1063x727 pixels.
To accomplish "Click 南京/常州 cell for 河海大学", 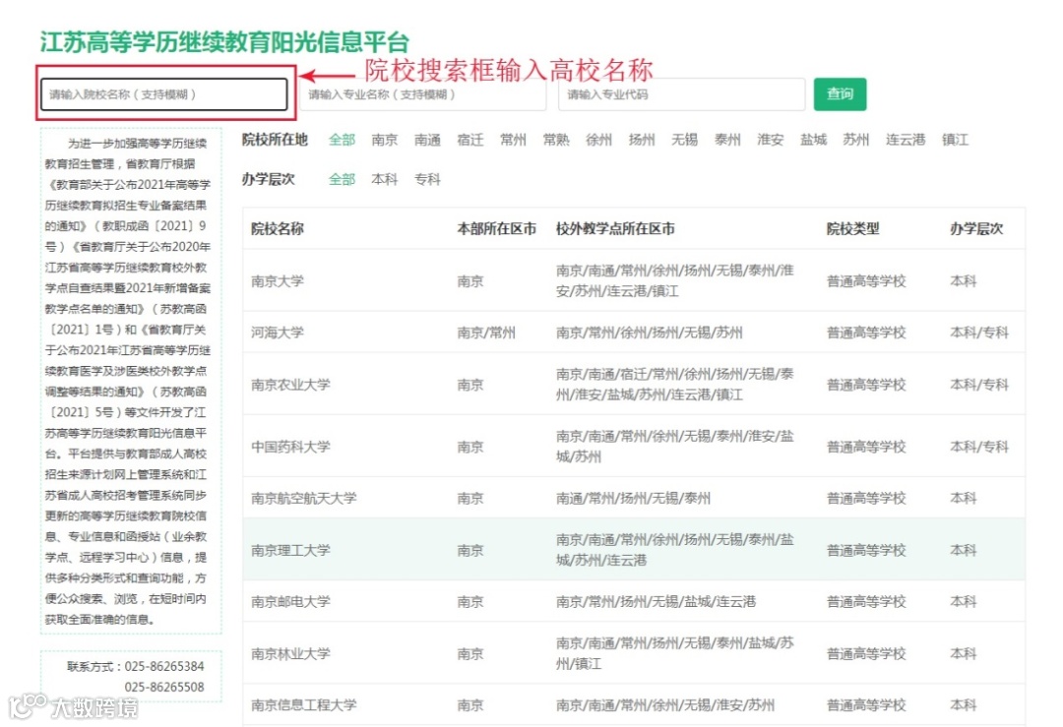I will tap(486, 333).
